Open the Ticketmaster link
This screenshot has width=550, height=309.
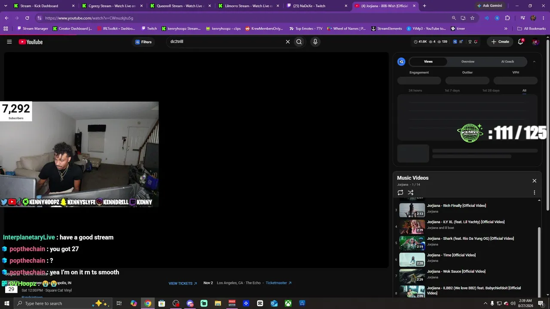coord(278,283)
